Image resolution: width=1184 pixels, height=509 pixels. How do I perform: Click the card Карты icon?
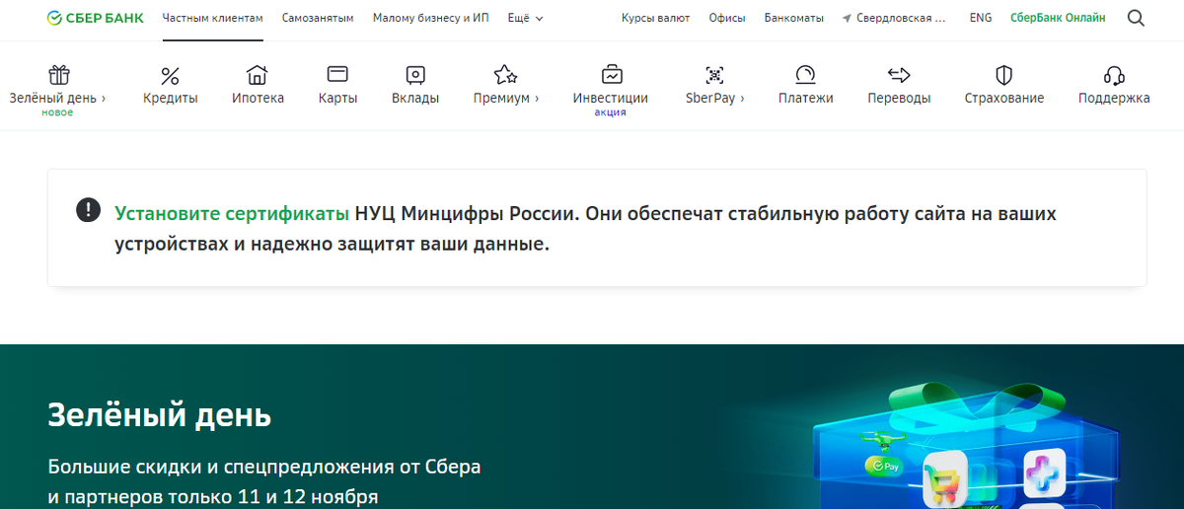tap(337, 74)
